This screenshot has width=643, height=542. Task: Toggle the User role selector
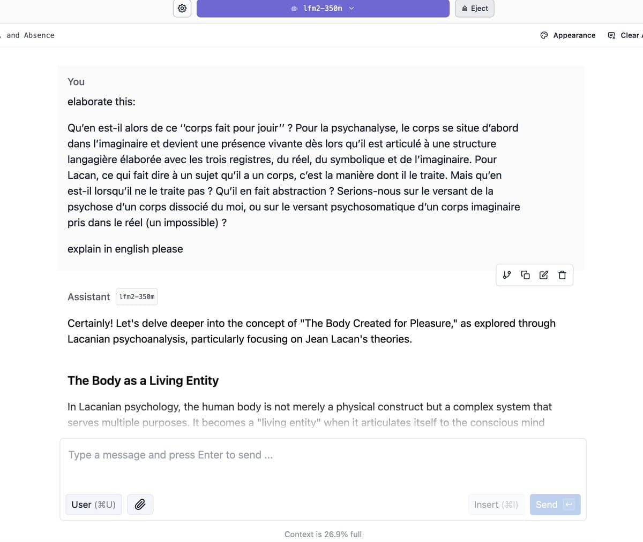[x=94, y=505]
